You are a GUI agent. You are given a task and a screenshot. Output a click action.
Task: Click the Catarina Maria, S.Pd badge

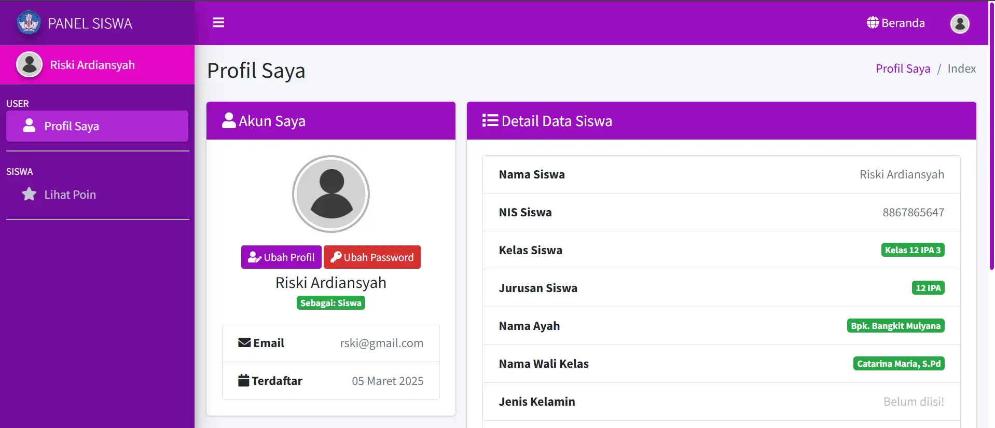[x=899, y=364]
